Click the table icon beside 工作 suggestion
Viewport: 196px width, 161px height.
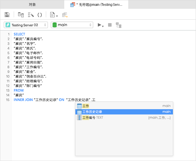pyautogui.click(x=79, y=106)
